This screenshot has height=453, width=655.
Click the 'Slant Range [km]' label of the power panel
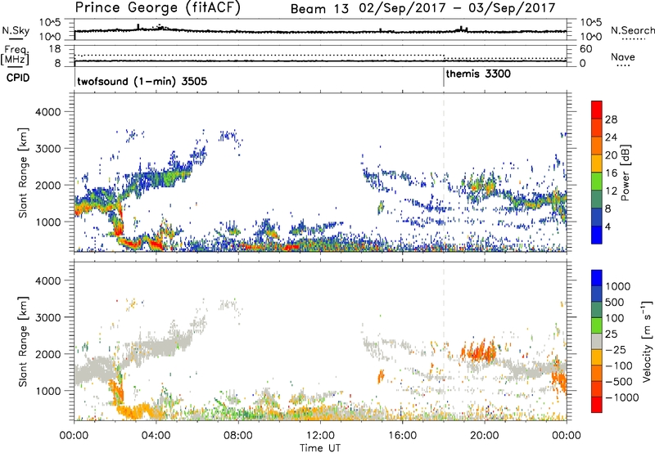point(23,173)
